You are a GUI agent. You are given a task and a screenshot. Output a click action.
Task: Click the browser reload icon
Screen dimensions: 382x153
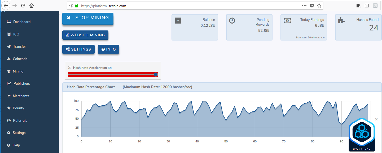(23, 5)
